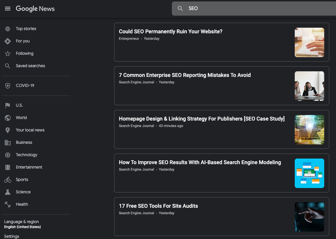The image size is (336, 239).
Task: Click the COVID-19 shield icon
Action: [x=8, y=85]
